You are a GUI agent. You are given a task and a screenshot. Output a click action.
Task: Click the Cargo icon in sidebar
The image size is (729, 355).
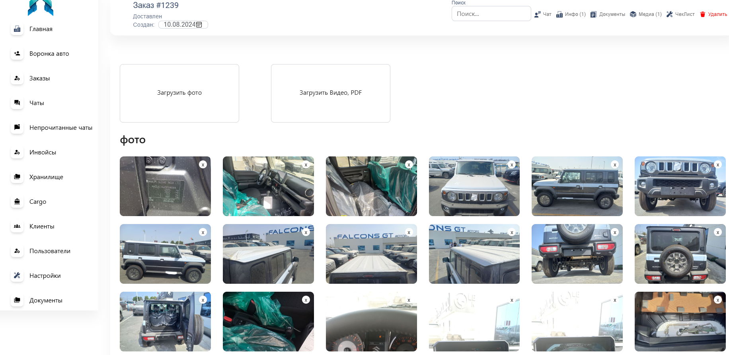point(17,202)
